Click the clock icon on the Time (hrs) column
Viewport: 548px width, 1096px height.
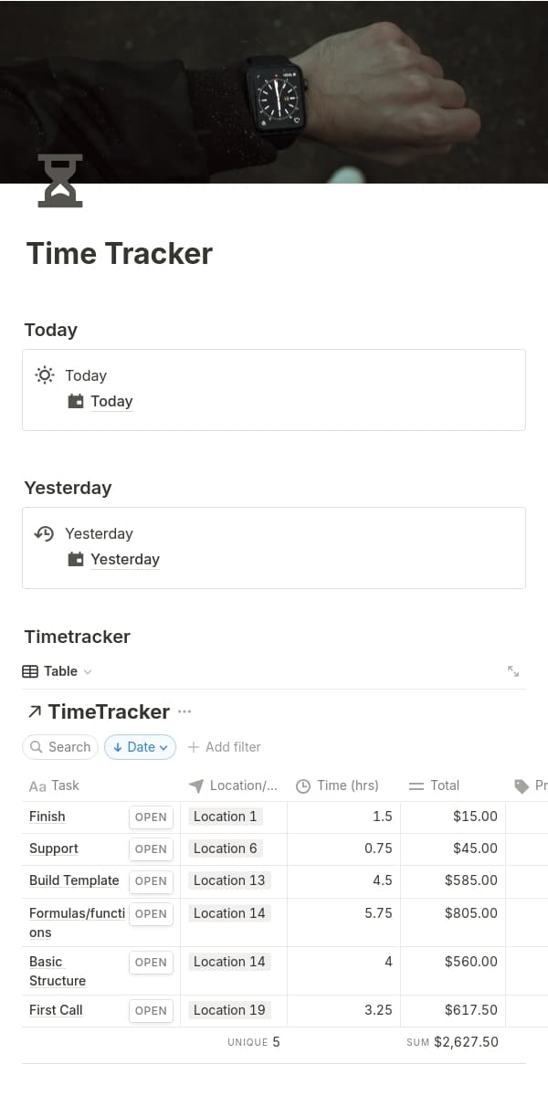tap(302, 785)
